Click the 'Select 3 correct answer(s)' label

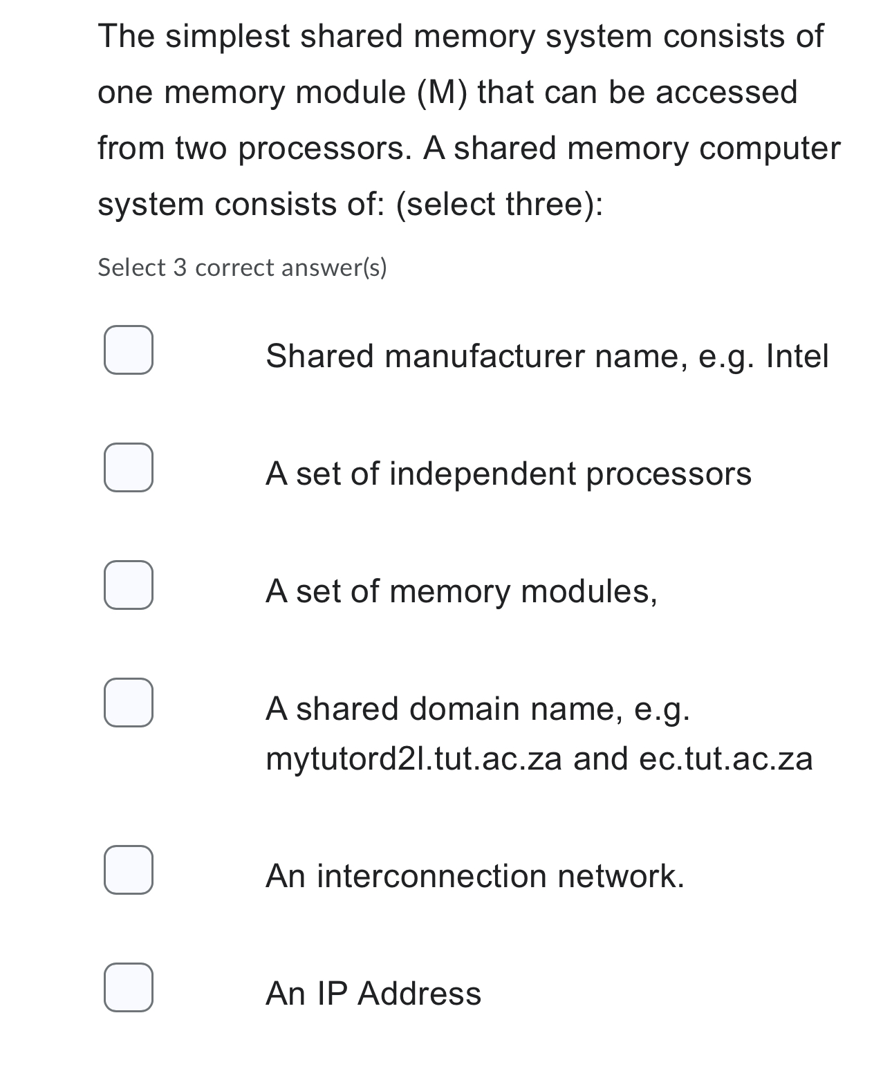243,267
